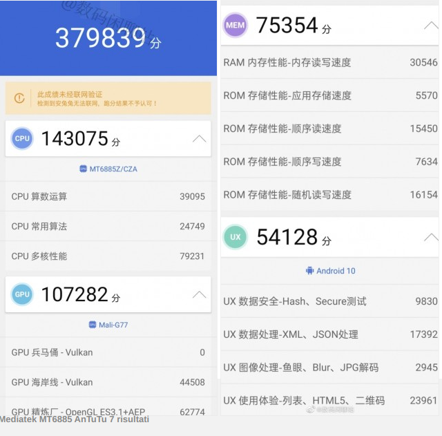Click the MEM score 75354
Image resolution: width=442 pixels, height=436 pixels.
287,25
